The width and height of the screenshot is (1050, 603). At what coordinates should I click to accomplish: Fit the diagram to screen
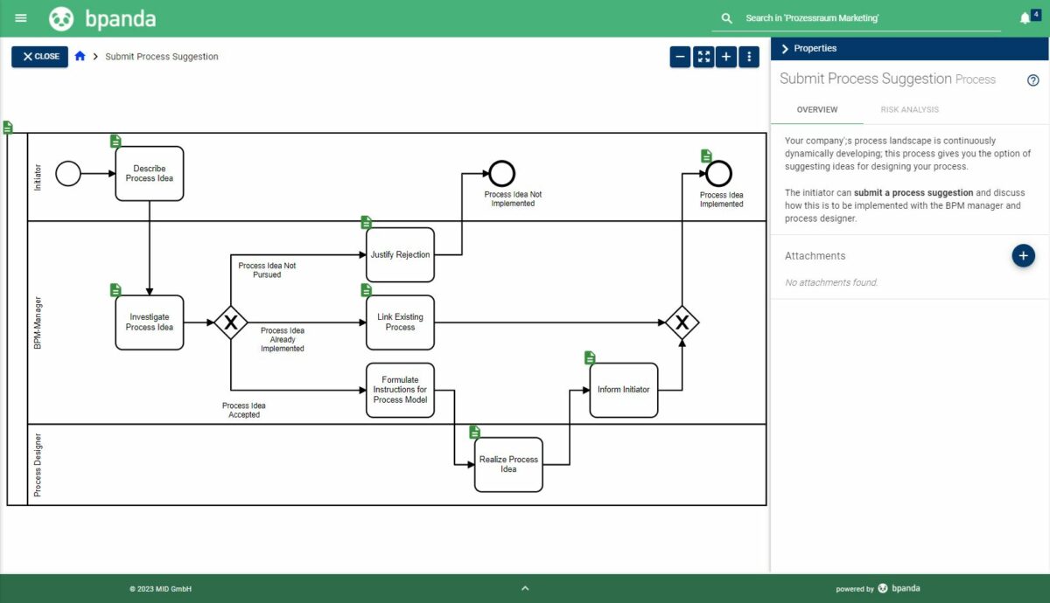tap(703, 56)
